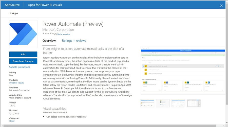Select the third screenshot thumbnail
228x127 pixels.
pos(178,103)
